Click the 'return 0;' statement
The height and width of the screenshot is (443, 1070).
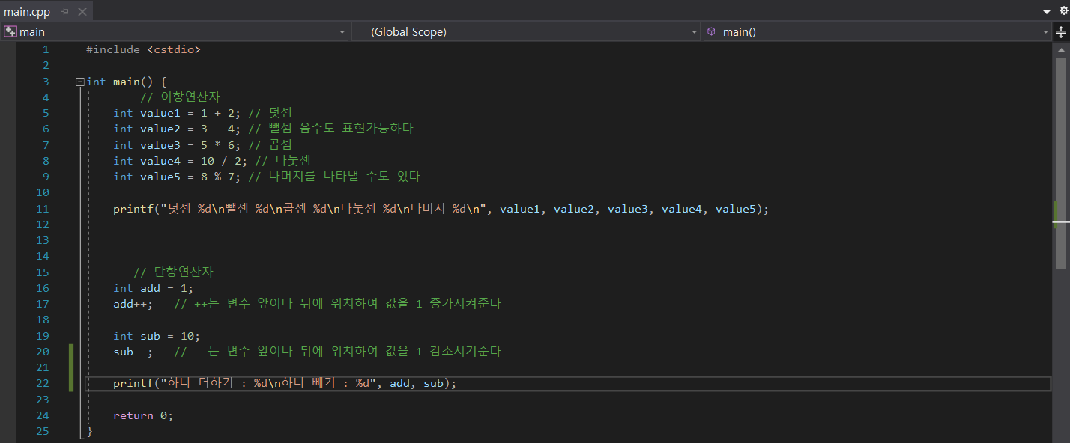(143, 415)
